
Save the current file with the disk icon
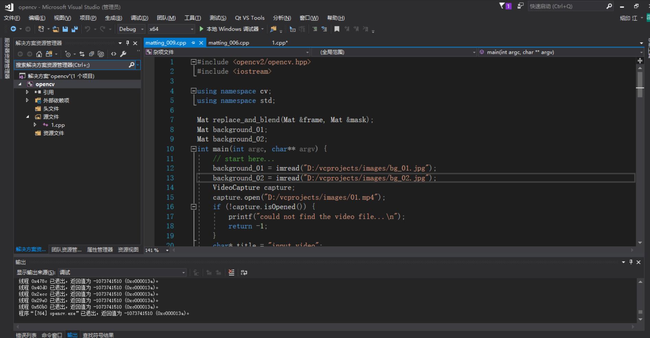coord(65,29)
